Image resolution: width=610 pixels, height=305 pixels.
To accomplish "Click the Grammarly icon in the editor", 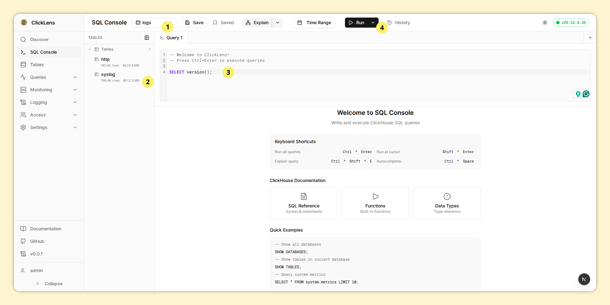I will (x=586, y=94).
